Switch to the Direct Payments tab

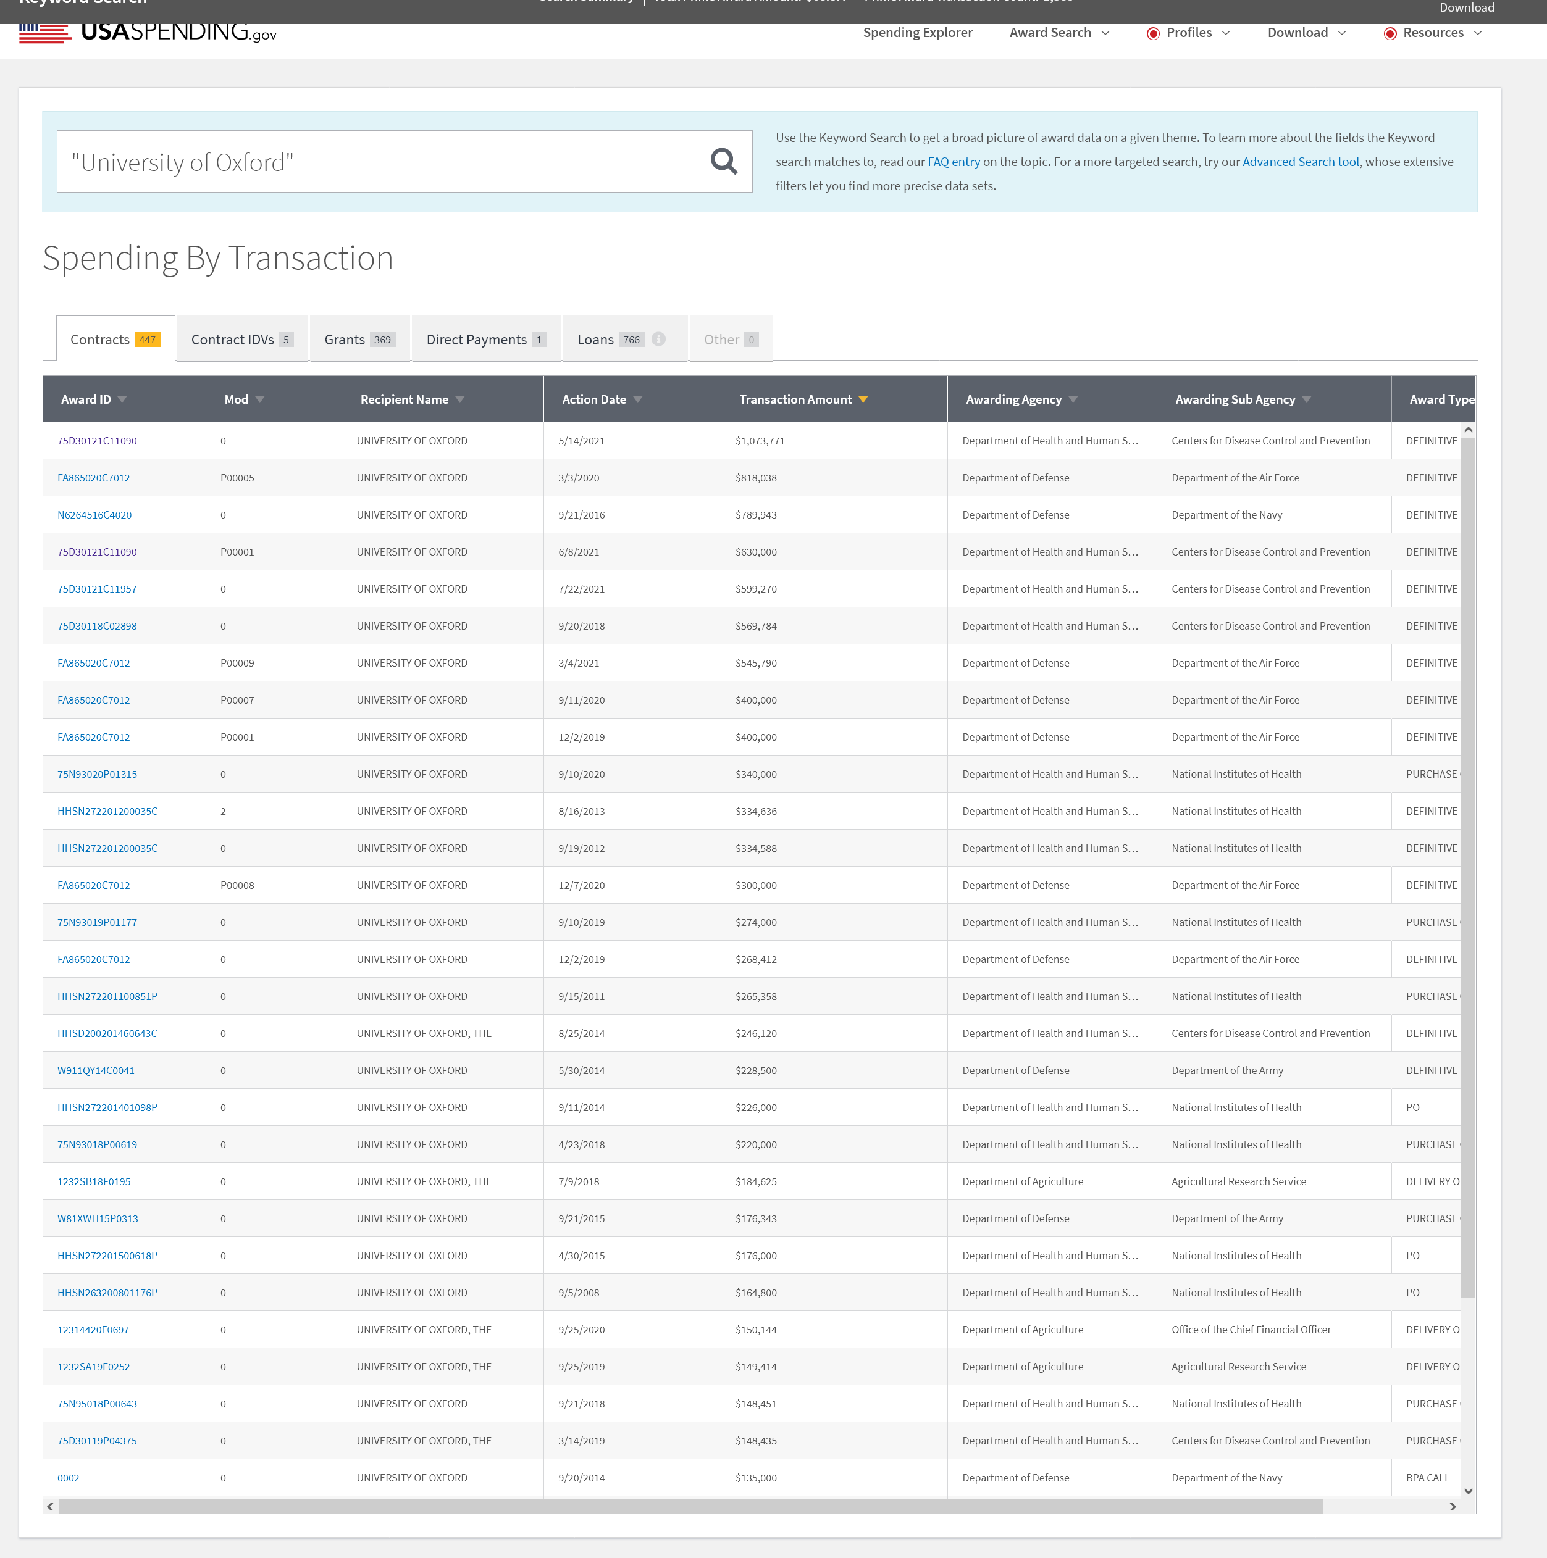[x=486, y=340]
